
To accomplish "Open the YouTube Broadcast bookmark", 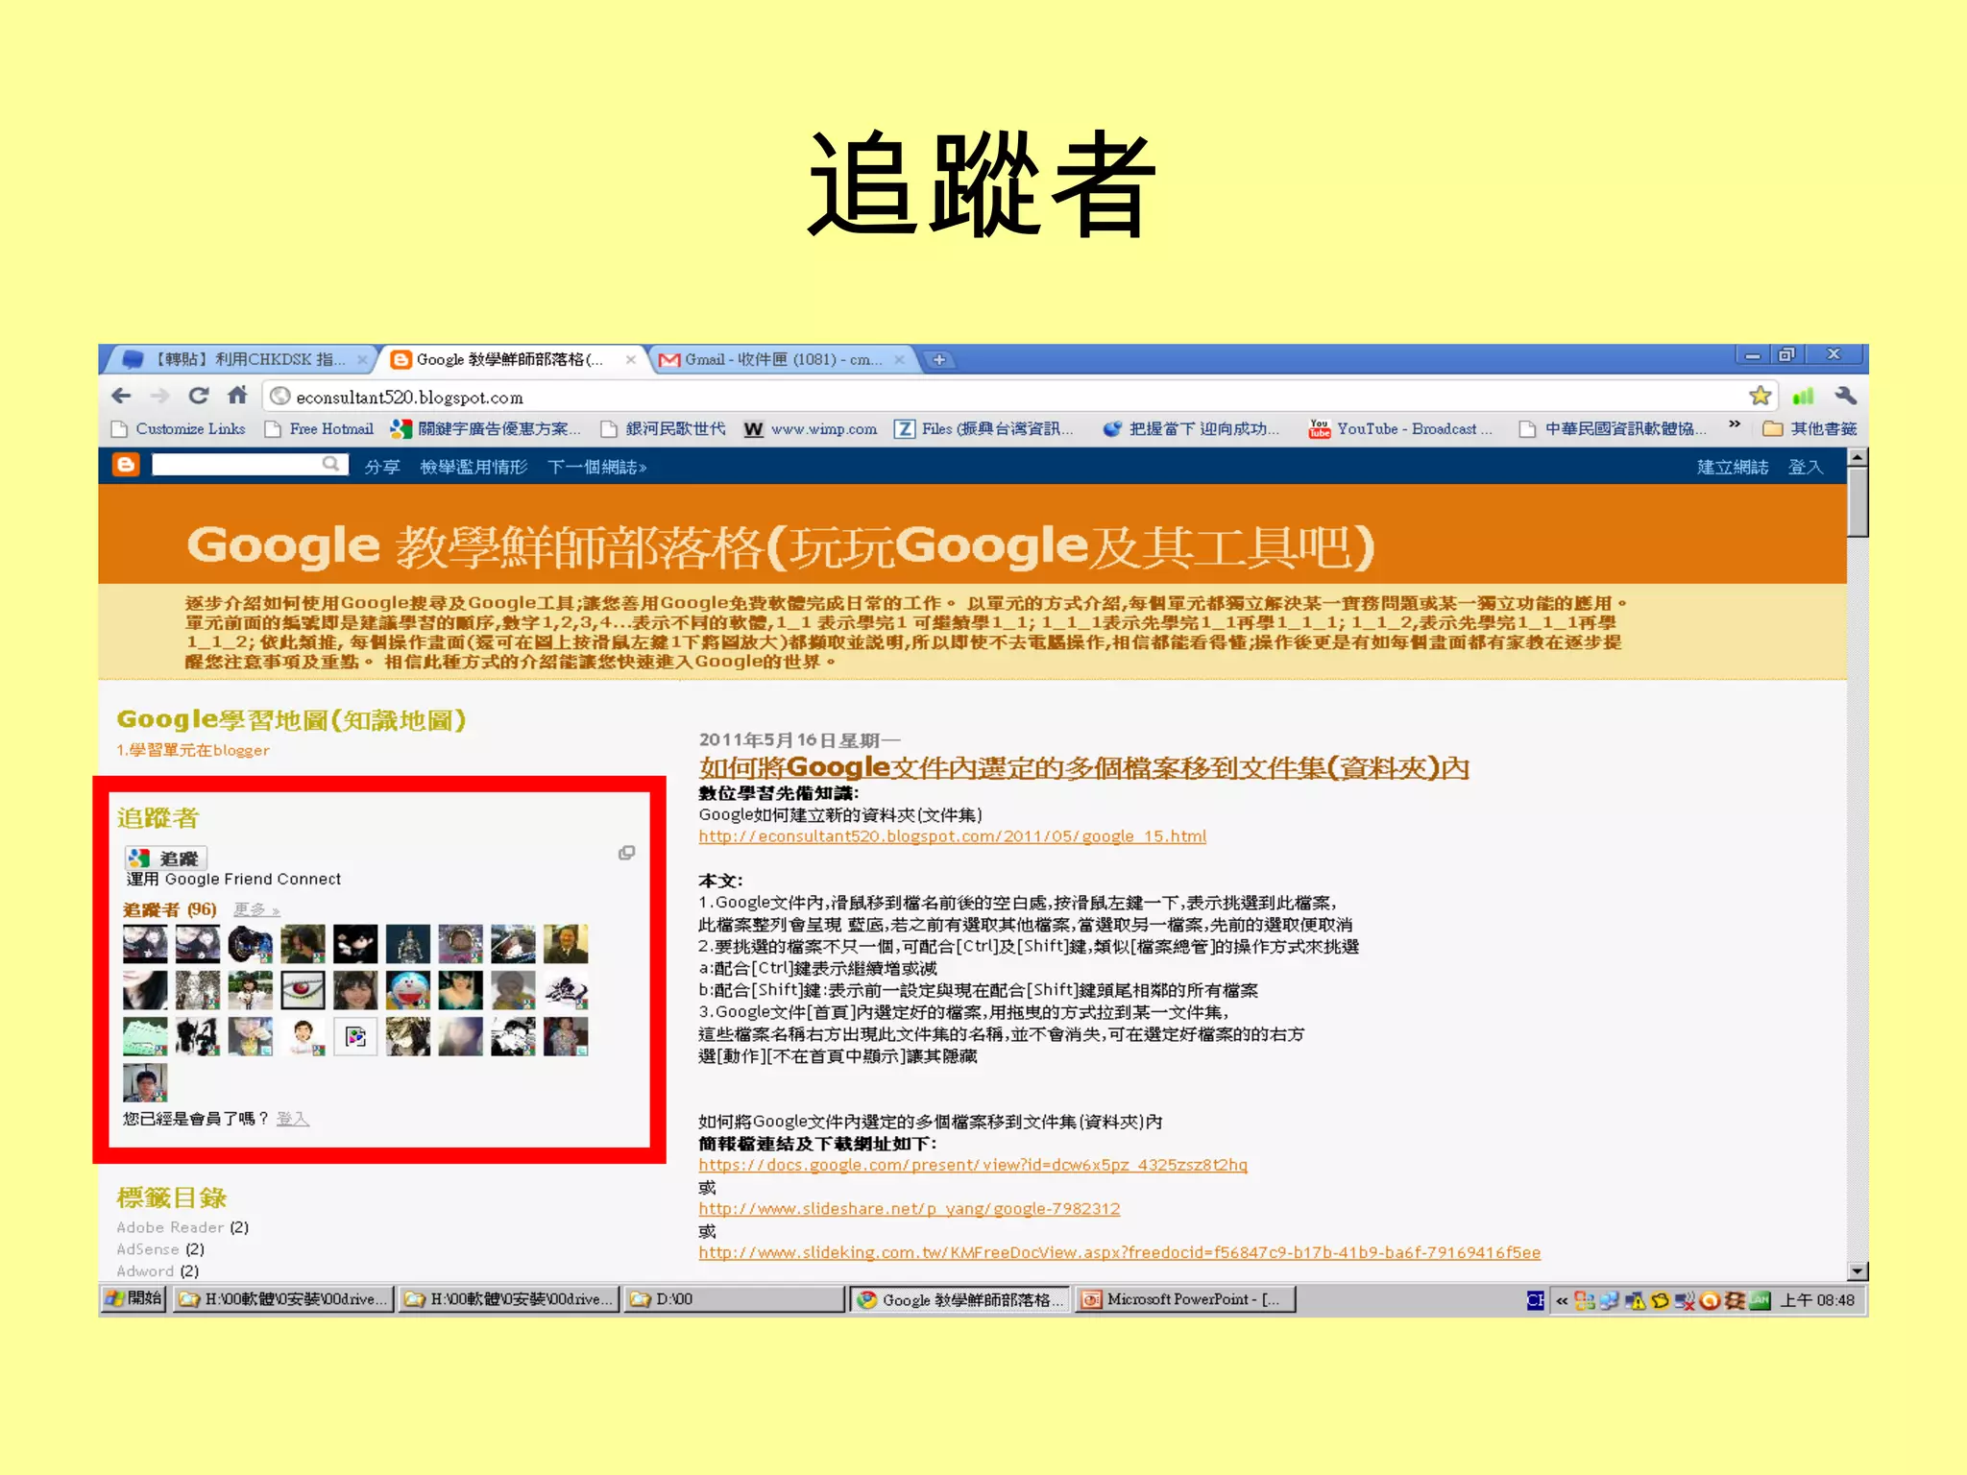I will pyautogui.click(x=1401, y=428).
